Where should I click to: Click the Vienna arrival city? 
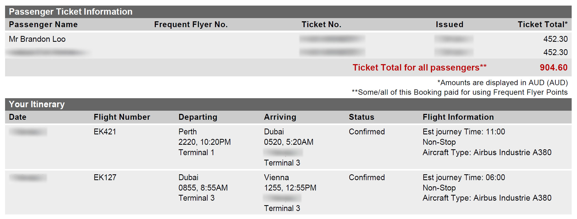[x=276, y=177]
